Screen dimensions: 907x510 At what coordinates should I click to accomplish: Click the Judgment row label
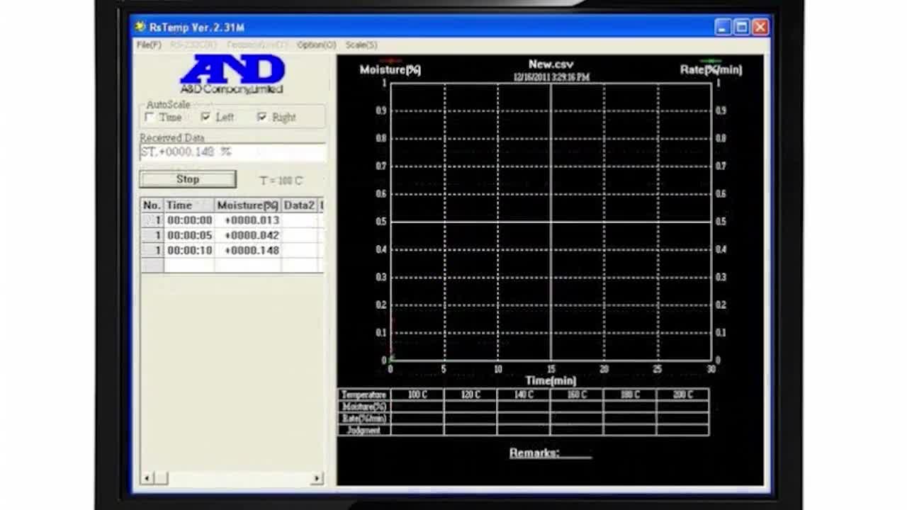coord(364,430)
